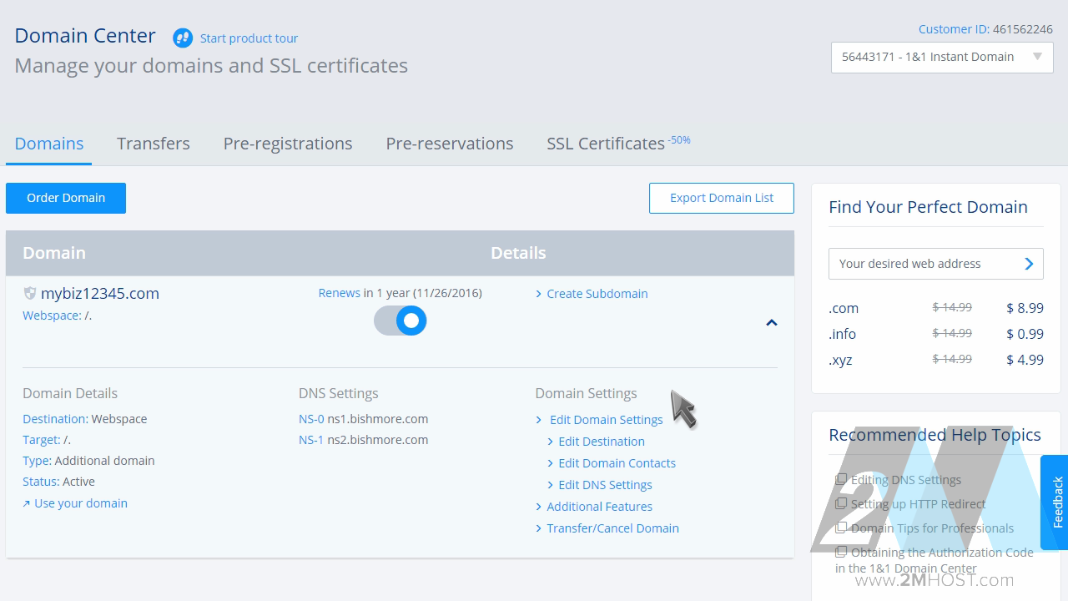
Task: Click the NS-0 name server link
Action: (311, 419)
